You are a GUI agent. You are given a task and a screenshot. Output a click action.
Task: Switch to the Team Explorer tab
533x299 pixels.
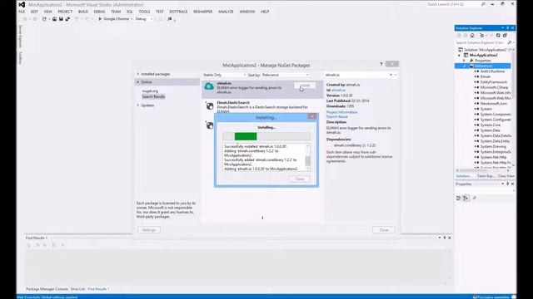tap(486, 176)
